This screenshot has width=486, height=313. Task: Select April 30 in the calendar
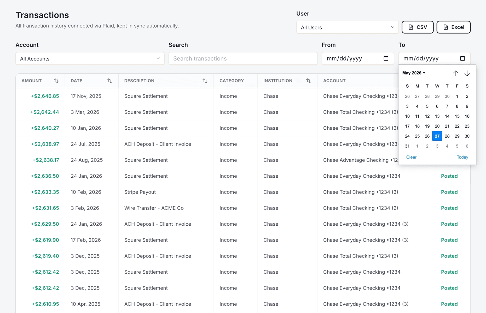point(447,96)
